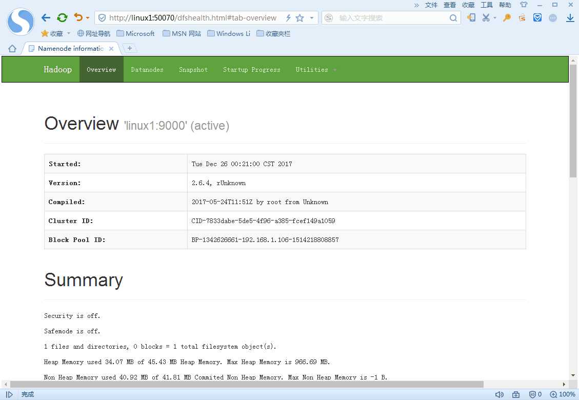Click the lightning speed-mode icon
The width and height of the screenshot is (579, 400).
tap(288, 18)
